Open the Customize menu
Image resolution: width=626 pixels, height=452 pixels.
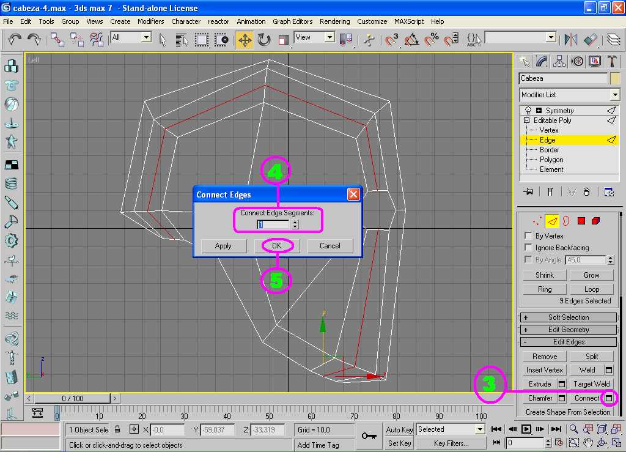(372, 21)
